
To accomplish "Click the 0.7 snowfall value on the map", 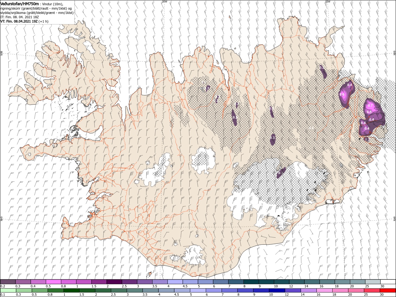I will click(371, 105).
